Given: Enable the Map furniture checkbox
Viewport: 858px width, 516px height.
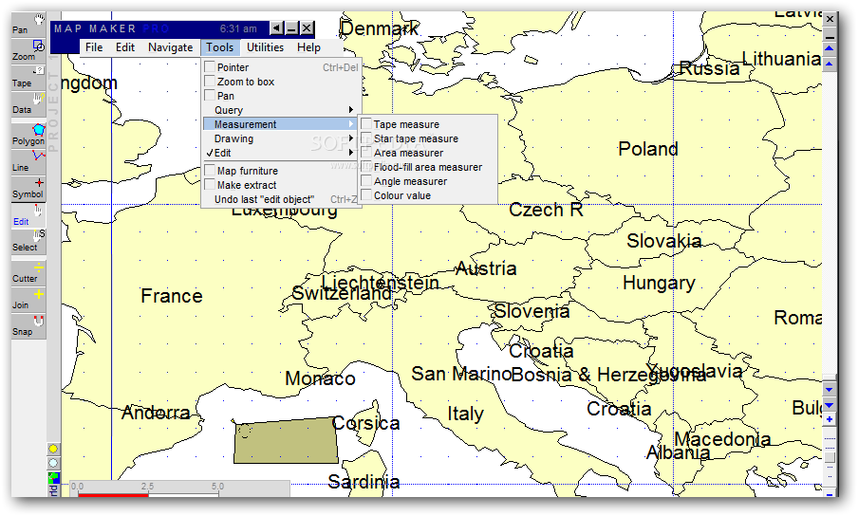Looking at the screenshot, I should 210,170.
